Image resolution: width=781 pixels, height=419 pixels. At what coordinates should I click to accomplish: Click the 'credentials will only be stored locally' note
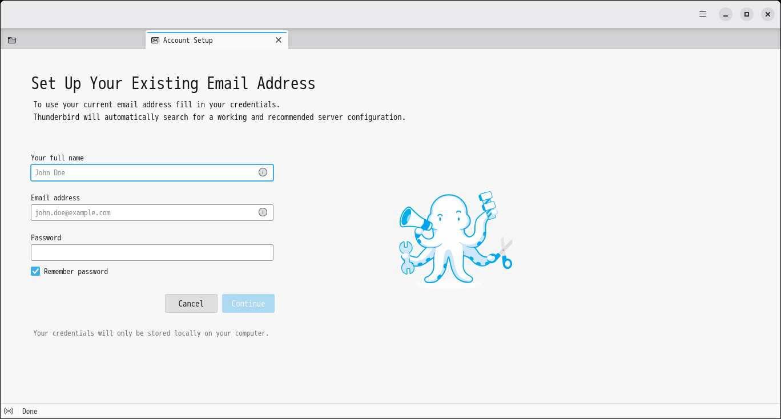click(151, 333)
